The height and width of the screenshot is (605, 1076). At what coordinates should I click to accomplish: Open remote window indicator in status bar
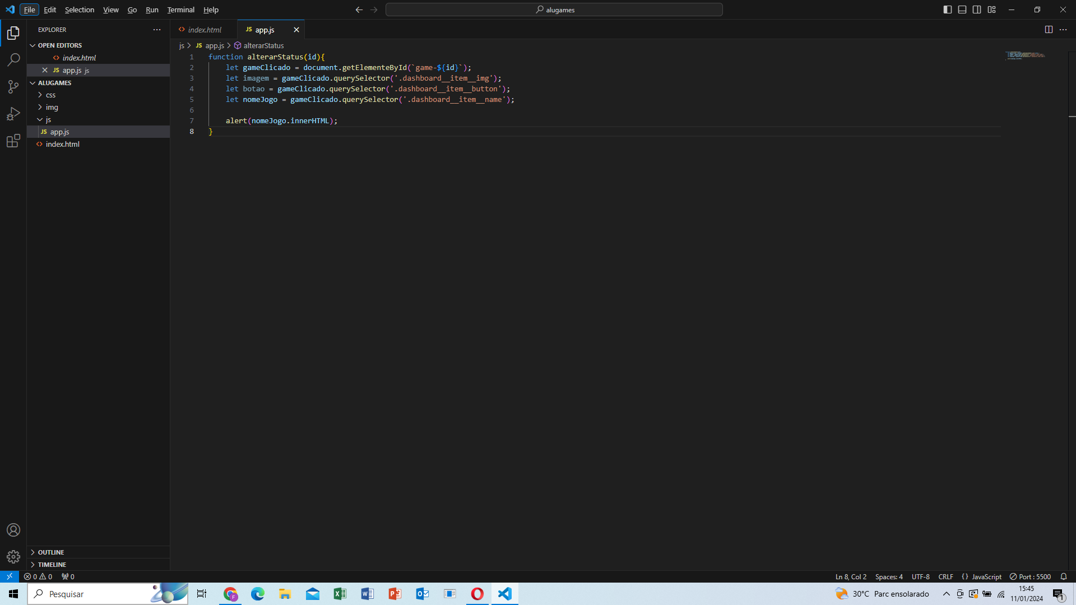(x=10, y=576)
